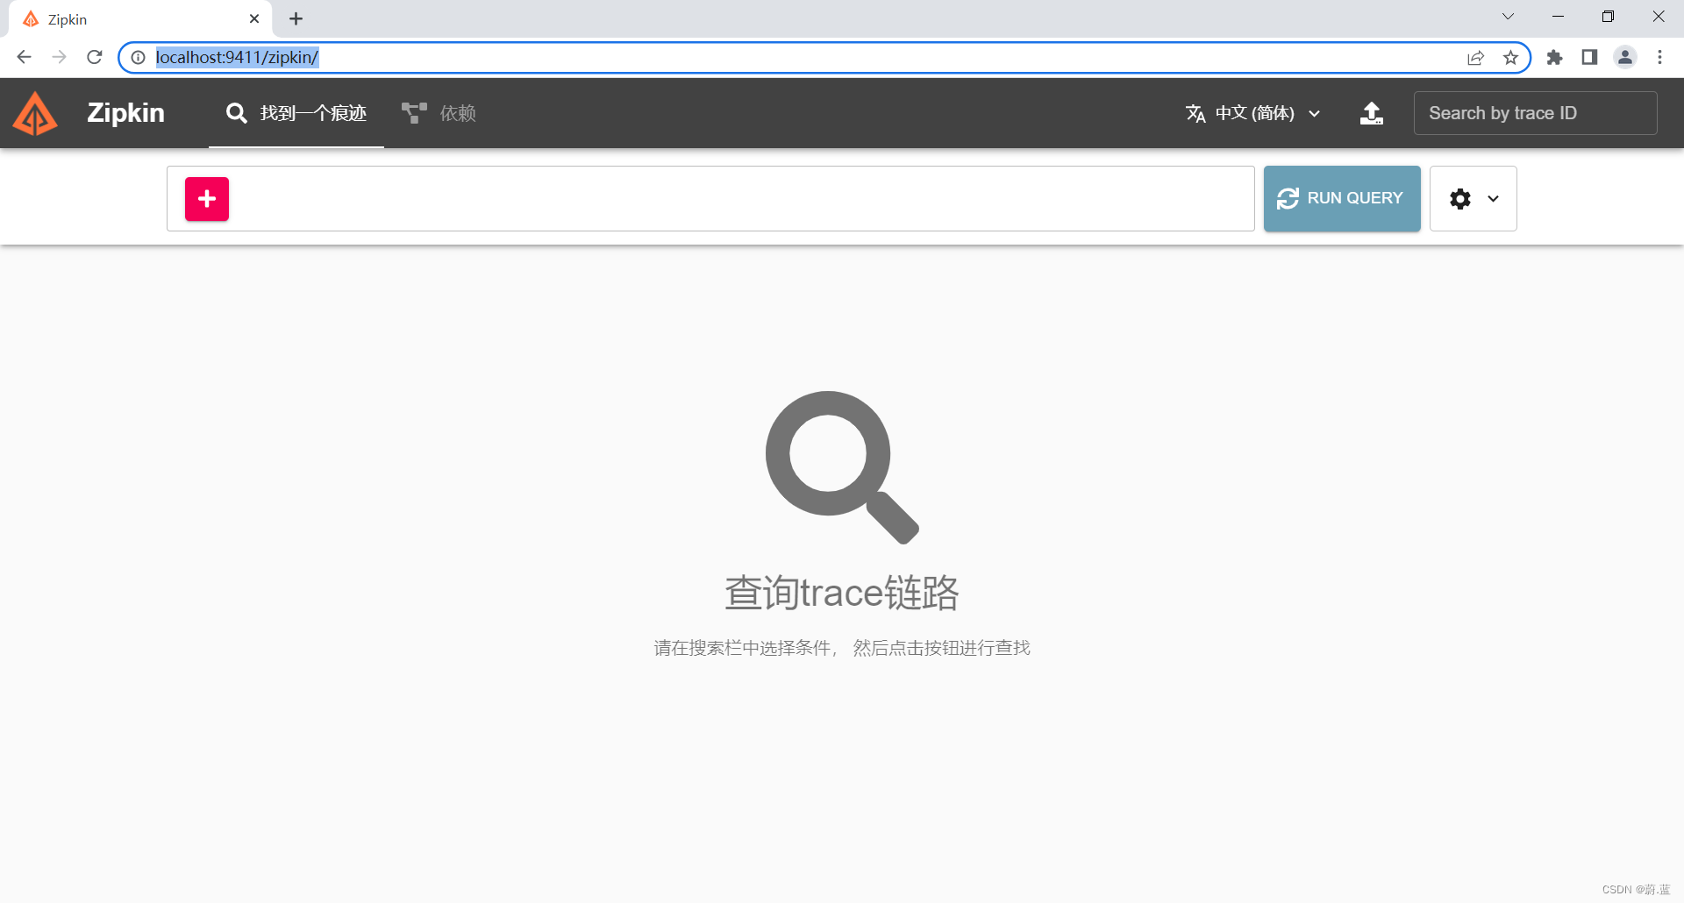
Task: Open the settings gear icon
Action: click(1459, 198)
